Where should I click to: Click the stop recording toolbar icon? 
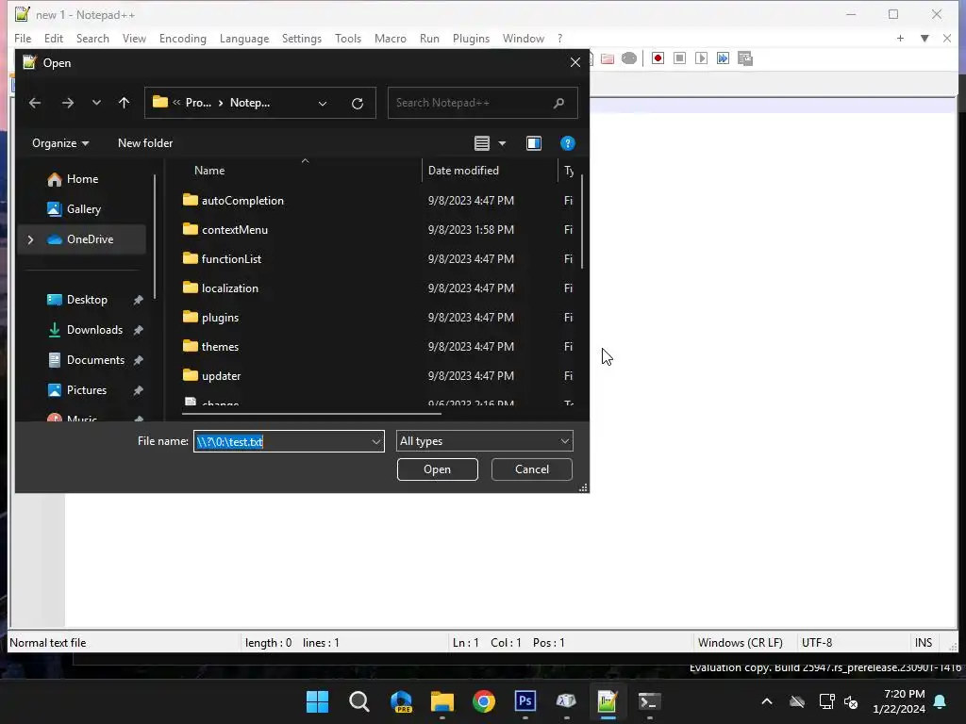tap(679, 58)
